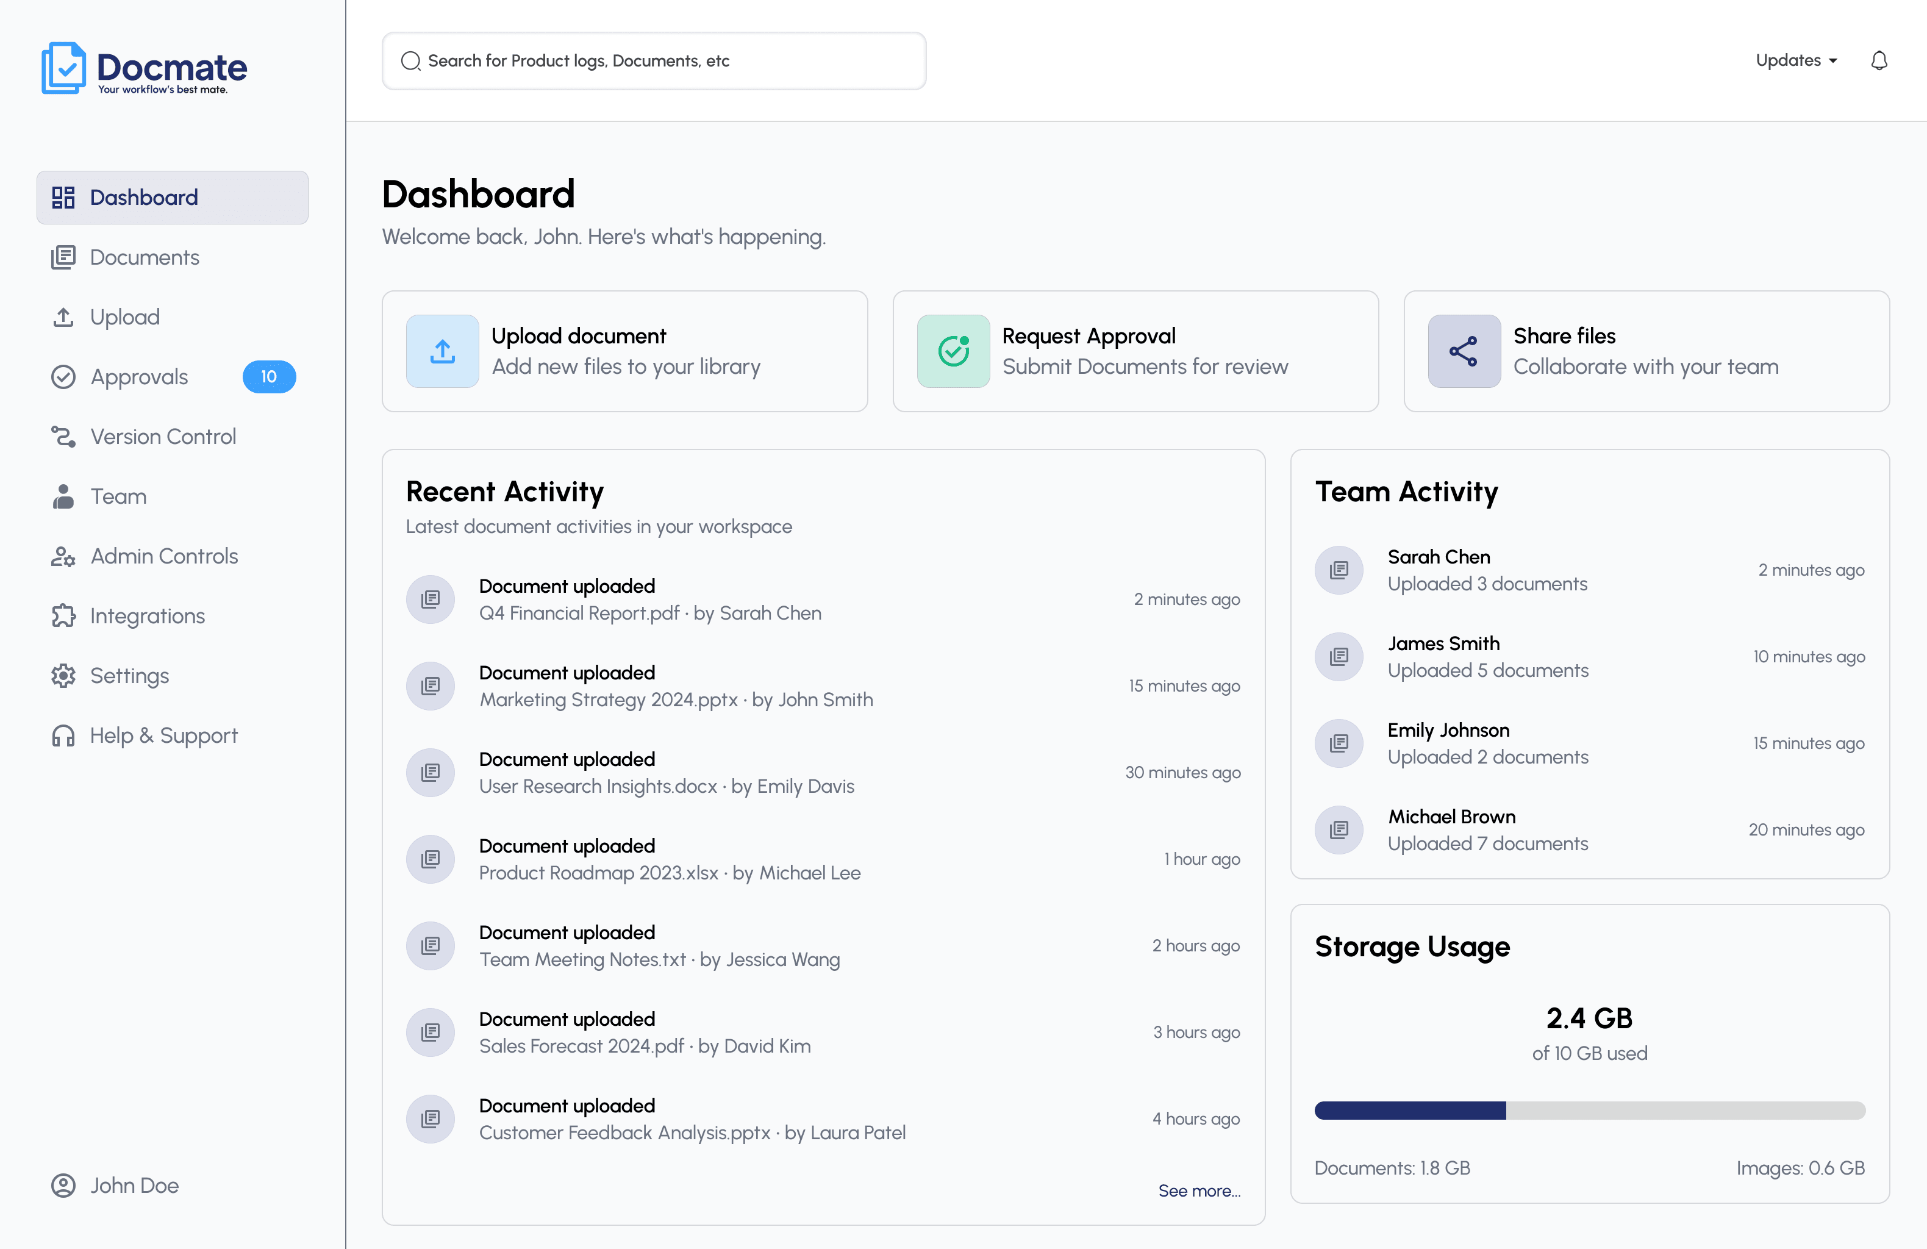Click the Admin Controls user-gear icon
Viewport: 1927px width, 1249px height.
click(x=63, y=556)
